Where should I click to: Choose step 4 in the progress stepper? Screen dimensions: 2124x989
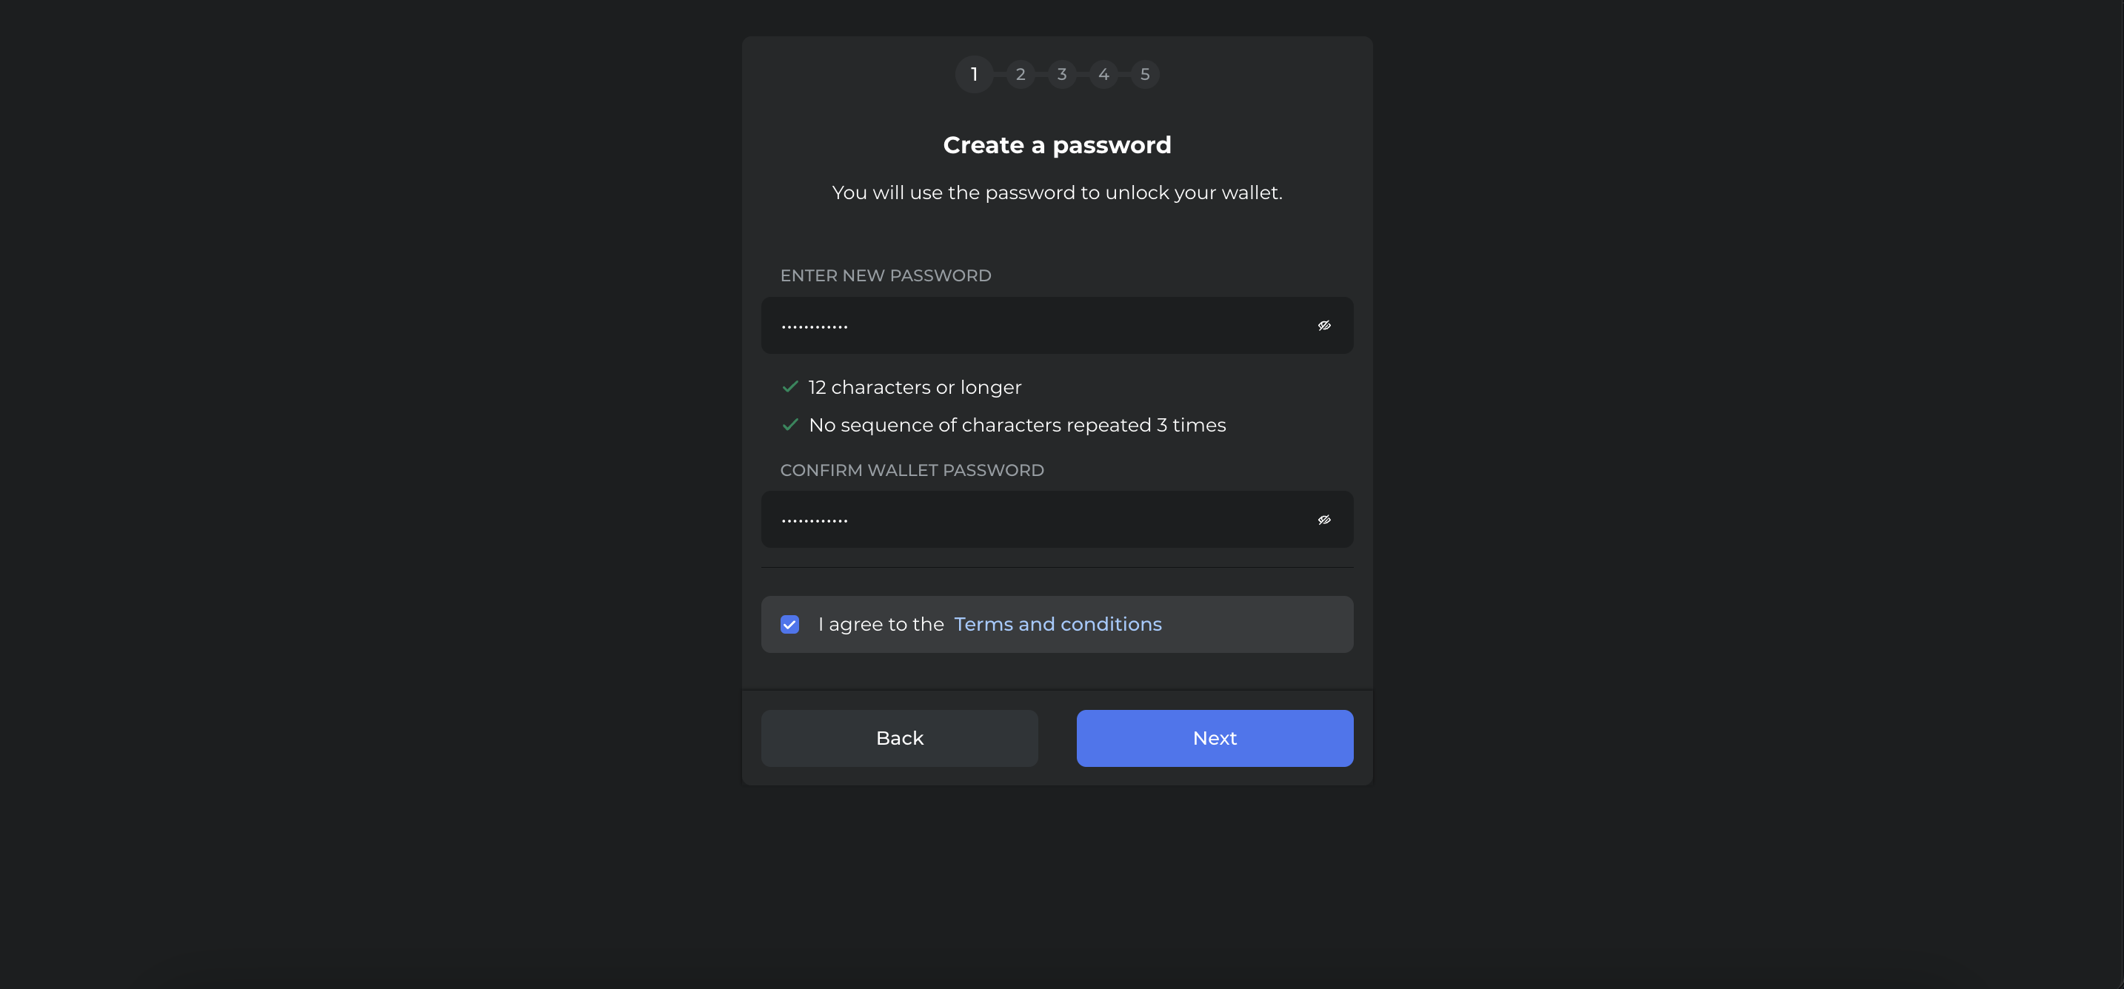tap(1104, 74)
